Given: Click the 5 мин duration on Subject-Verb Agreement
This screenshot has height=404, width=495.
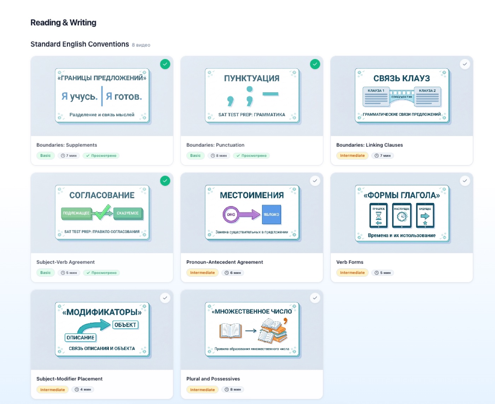Looking at the screenshot, I should point(69,273).
